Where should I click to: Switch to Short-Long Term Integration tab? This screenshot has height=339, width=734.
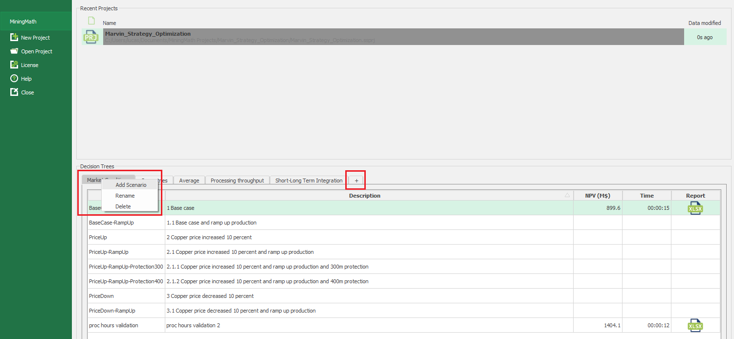(309, 181)
